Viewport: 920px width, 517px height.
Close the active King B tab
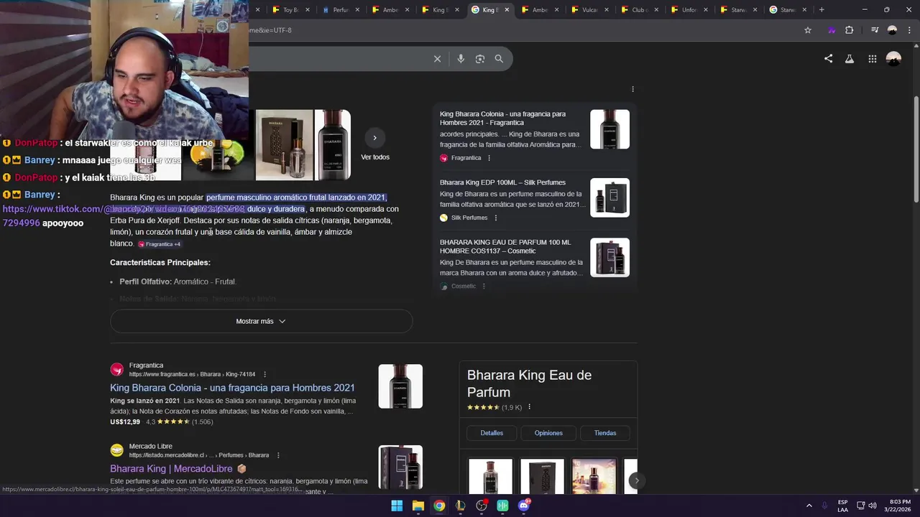507,10
